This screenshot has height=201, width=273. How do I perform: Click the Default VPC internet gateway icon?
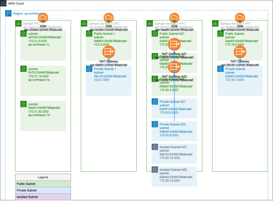[x=43, y=18]
